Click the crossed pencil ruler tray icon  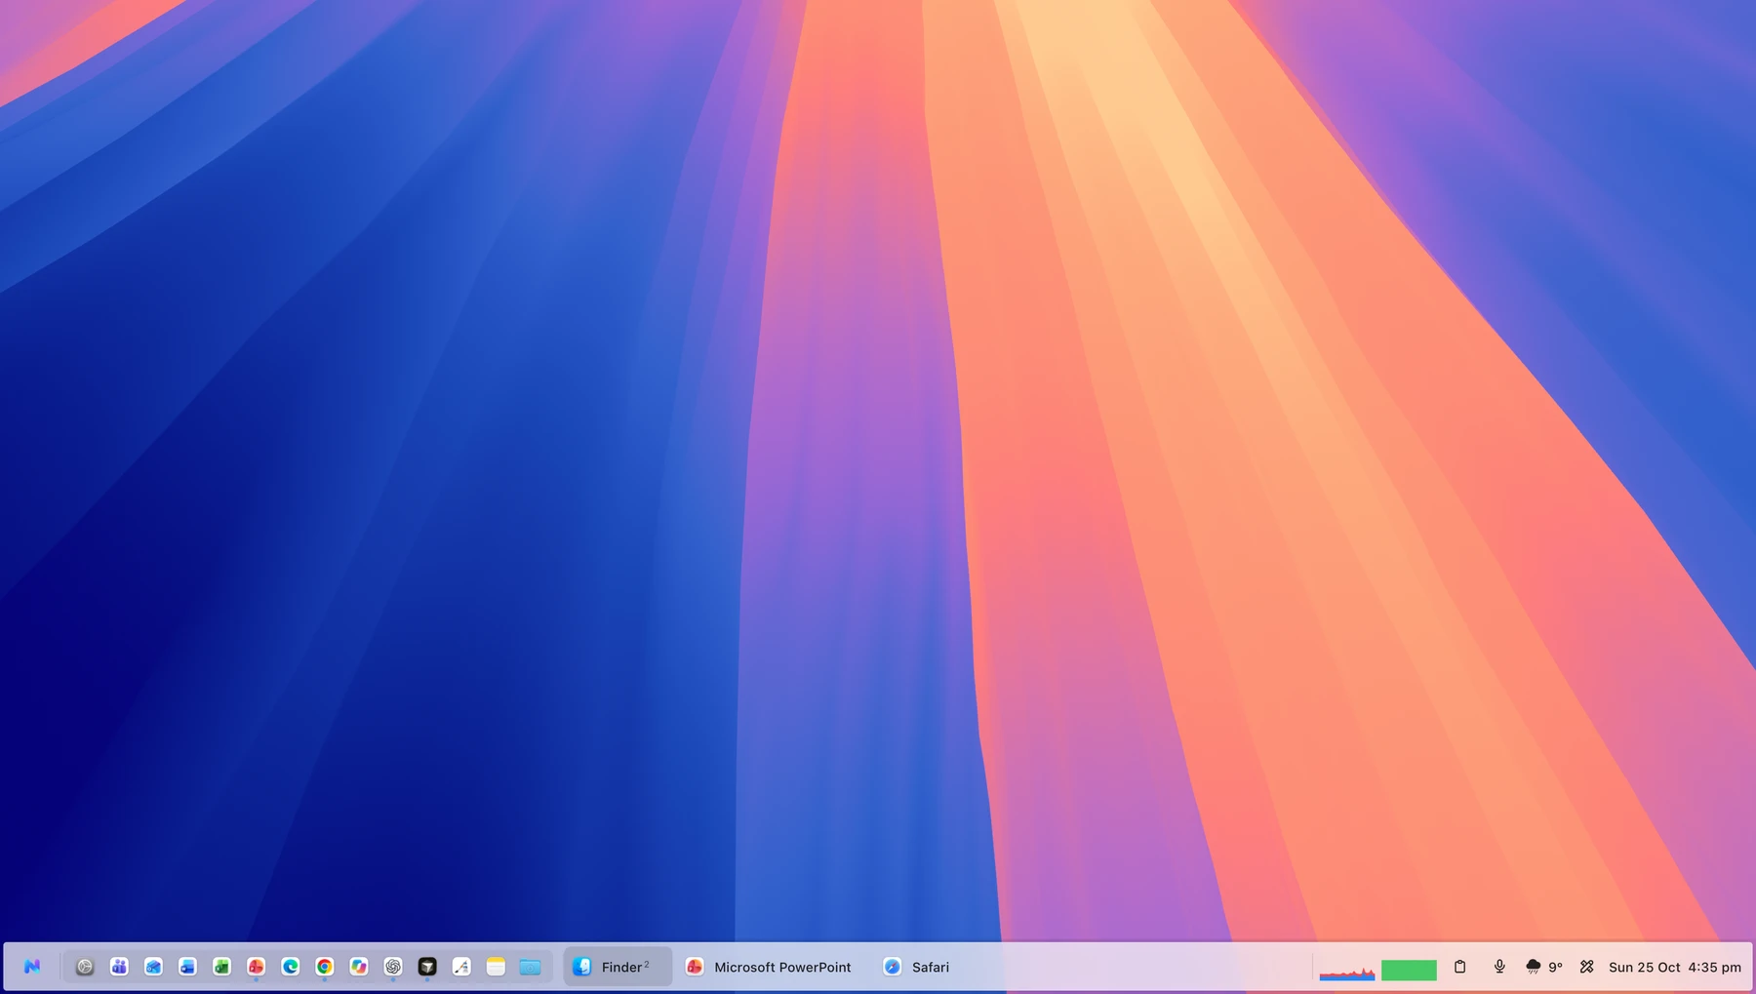(x=1587, y=967)
